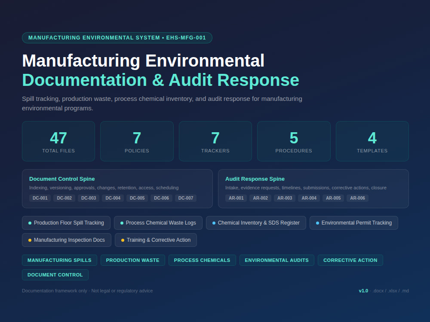The height and width of the screenshot is (322, 430).
Task: Click the 'Not legal or regulatory advice' disclaimer
Action: click(x=122, y=291)
